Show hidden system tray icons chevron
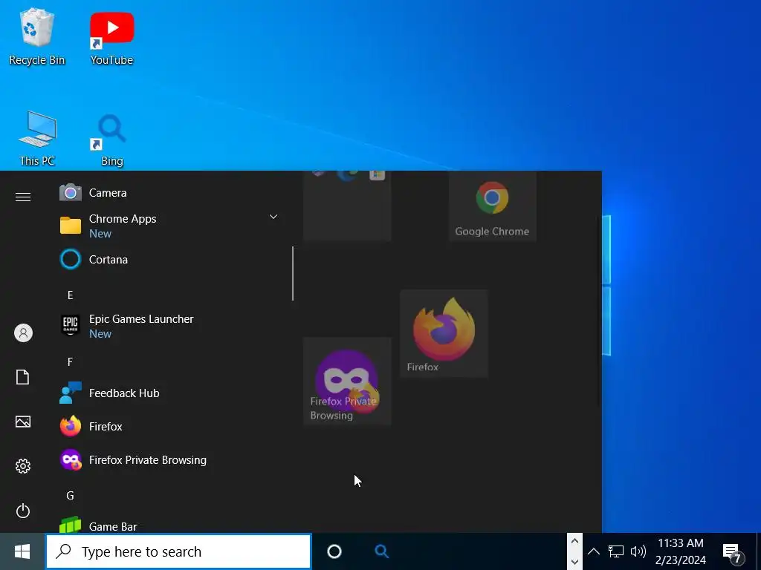The image size is (761, 570). [x=594, y=551]
